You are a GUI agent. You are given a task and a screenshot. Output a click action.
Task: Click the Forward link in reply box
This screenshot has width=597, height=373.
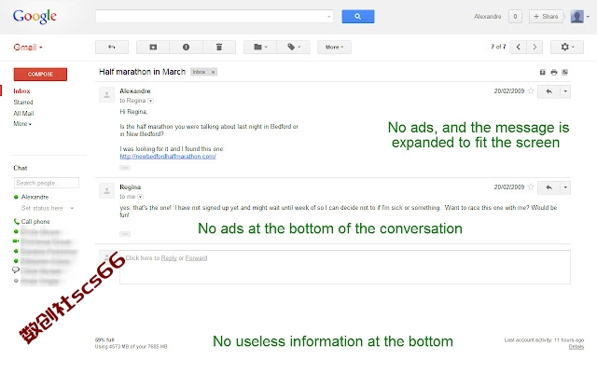pos(196,258)
